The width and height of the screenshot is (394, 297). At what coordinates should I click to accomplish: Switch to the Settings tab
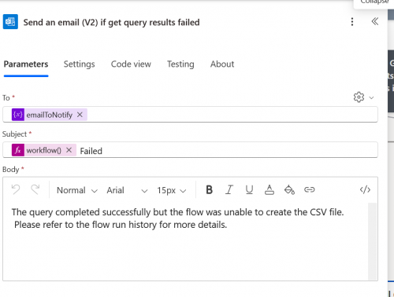(x=79, y=64)
